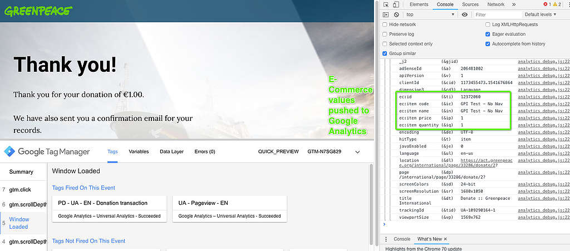Select the gtm.click event 7
The width and height of the screenshot is (570, 251).
click(23, 190)
